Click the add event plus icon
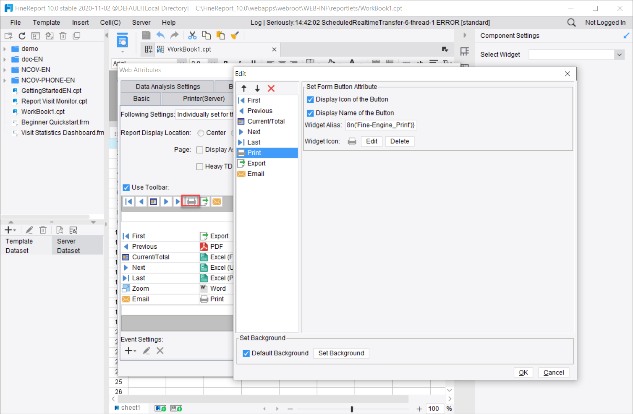 [130, 351]
